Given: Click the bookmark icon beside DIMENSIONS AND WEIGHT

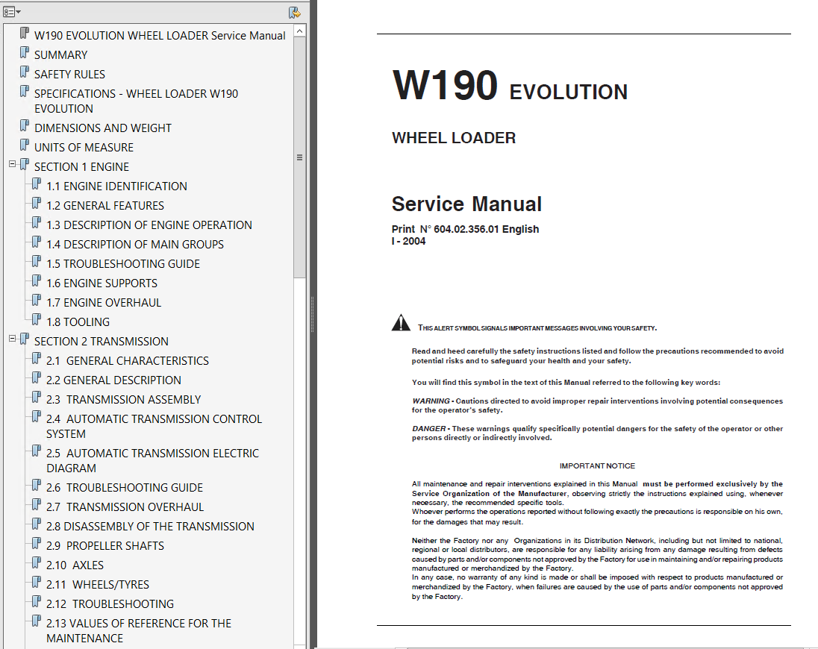Looking at the screenshot, I should pyautogui.click(x=25, y=125).
